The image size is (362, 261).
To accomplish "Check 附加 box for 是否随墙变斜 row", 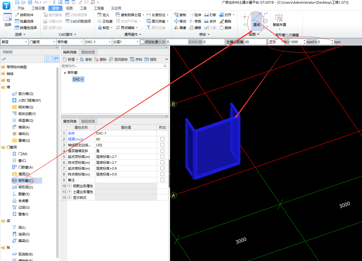I will click(162, 151).
